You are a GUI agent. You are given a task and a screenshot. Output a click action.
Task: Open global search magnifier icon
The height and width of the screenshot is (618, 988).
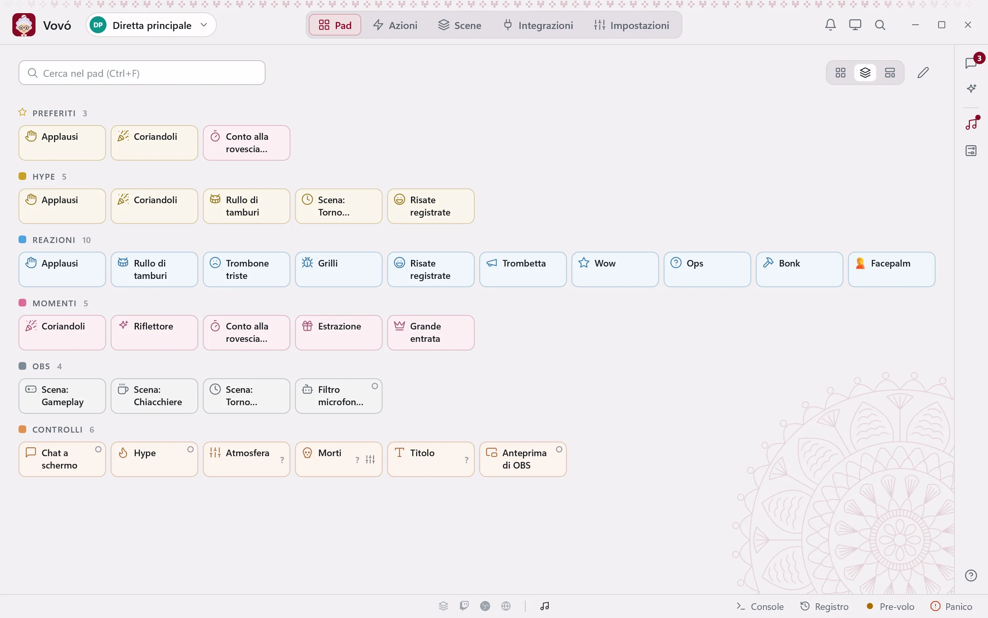click(x=880, y=25)
